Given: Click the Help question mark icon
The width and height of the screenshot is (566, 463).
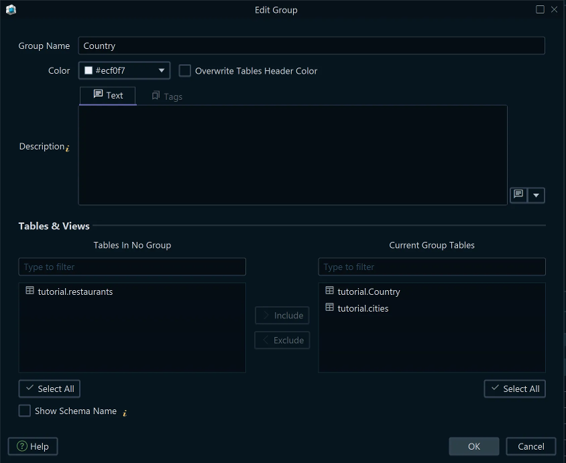Looking at the screenshot, I should point(21,446).
